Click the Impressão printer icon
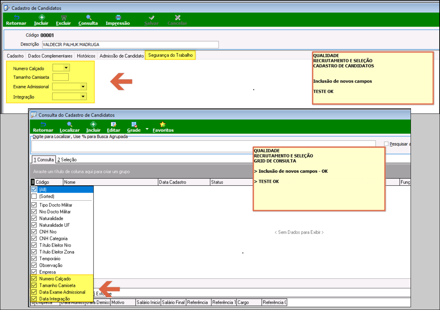The height and width of the screenshot is (310, 440). 118,17
